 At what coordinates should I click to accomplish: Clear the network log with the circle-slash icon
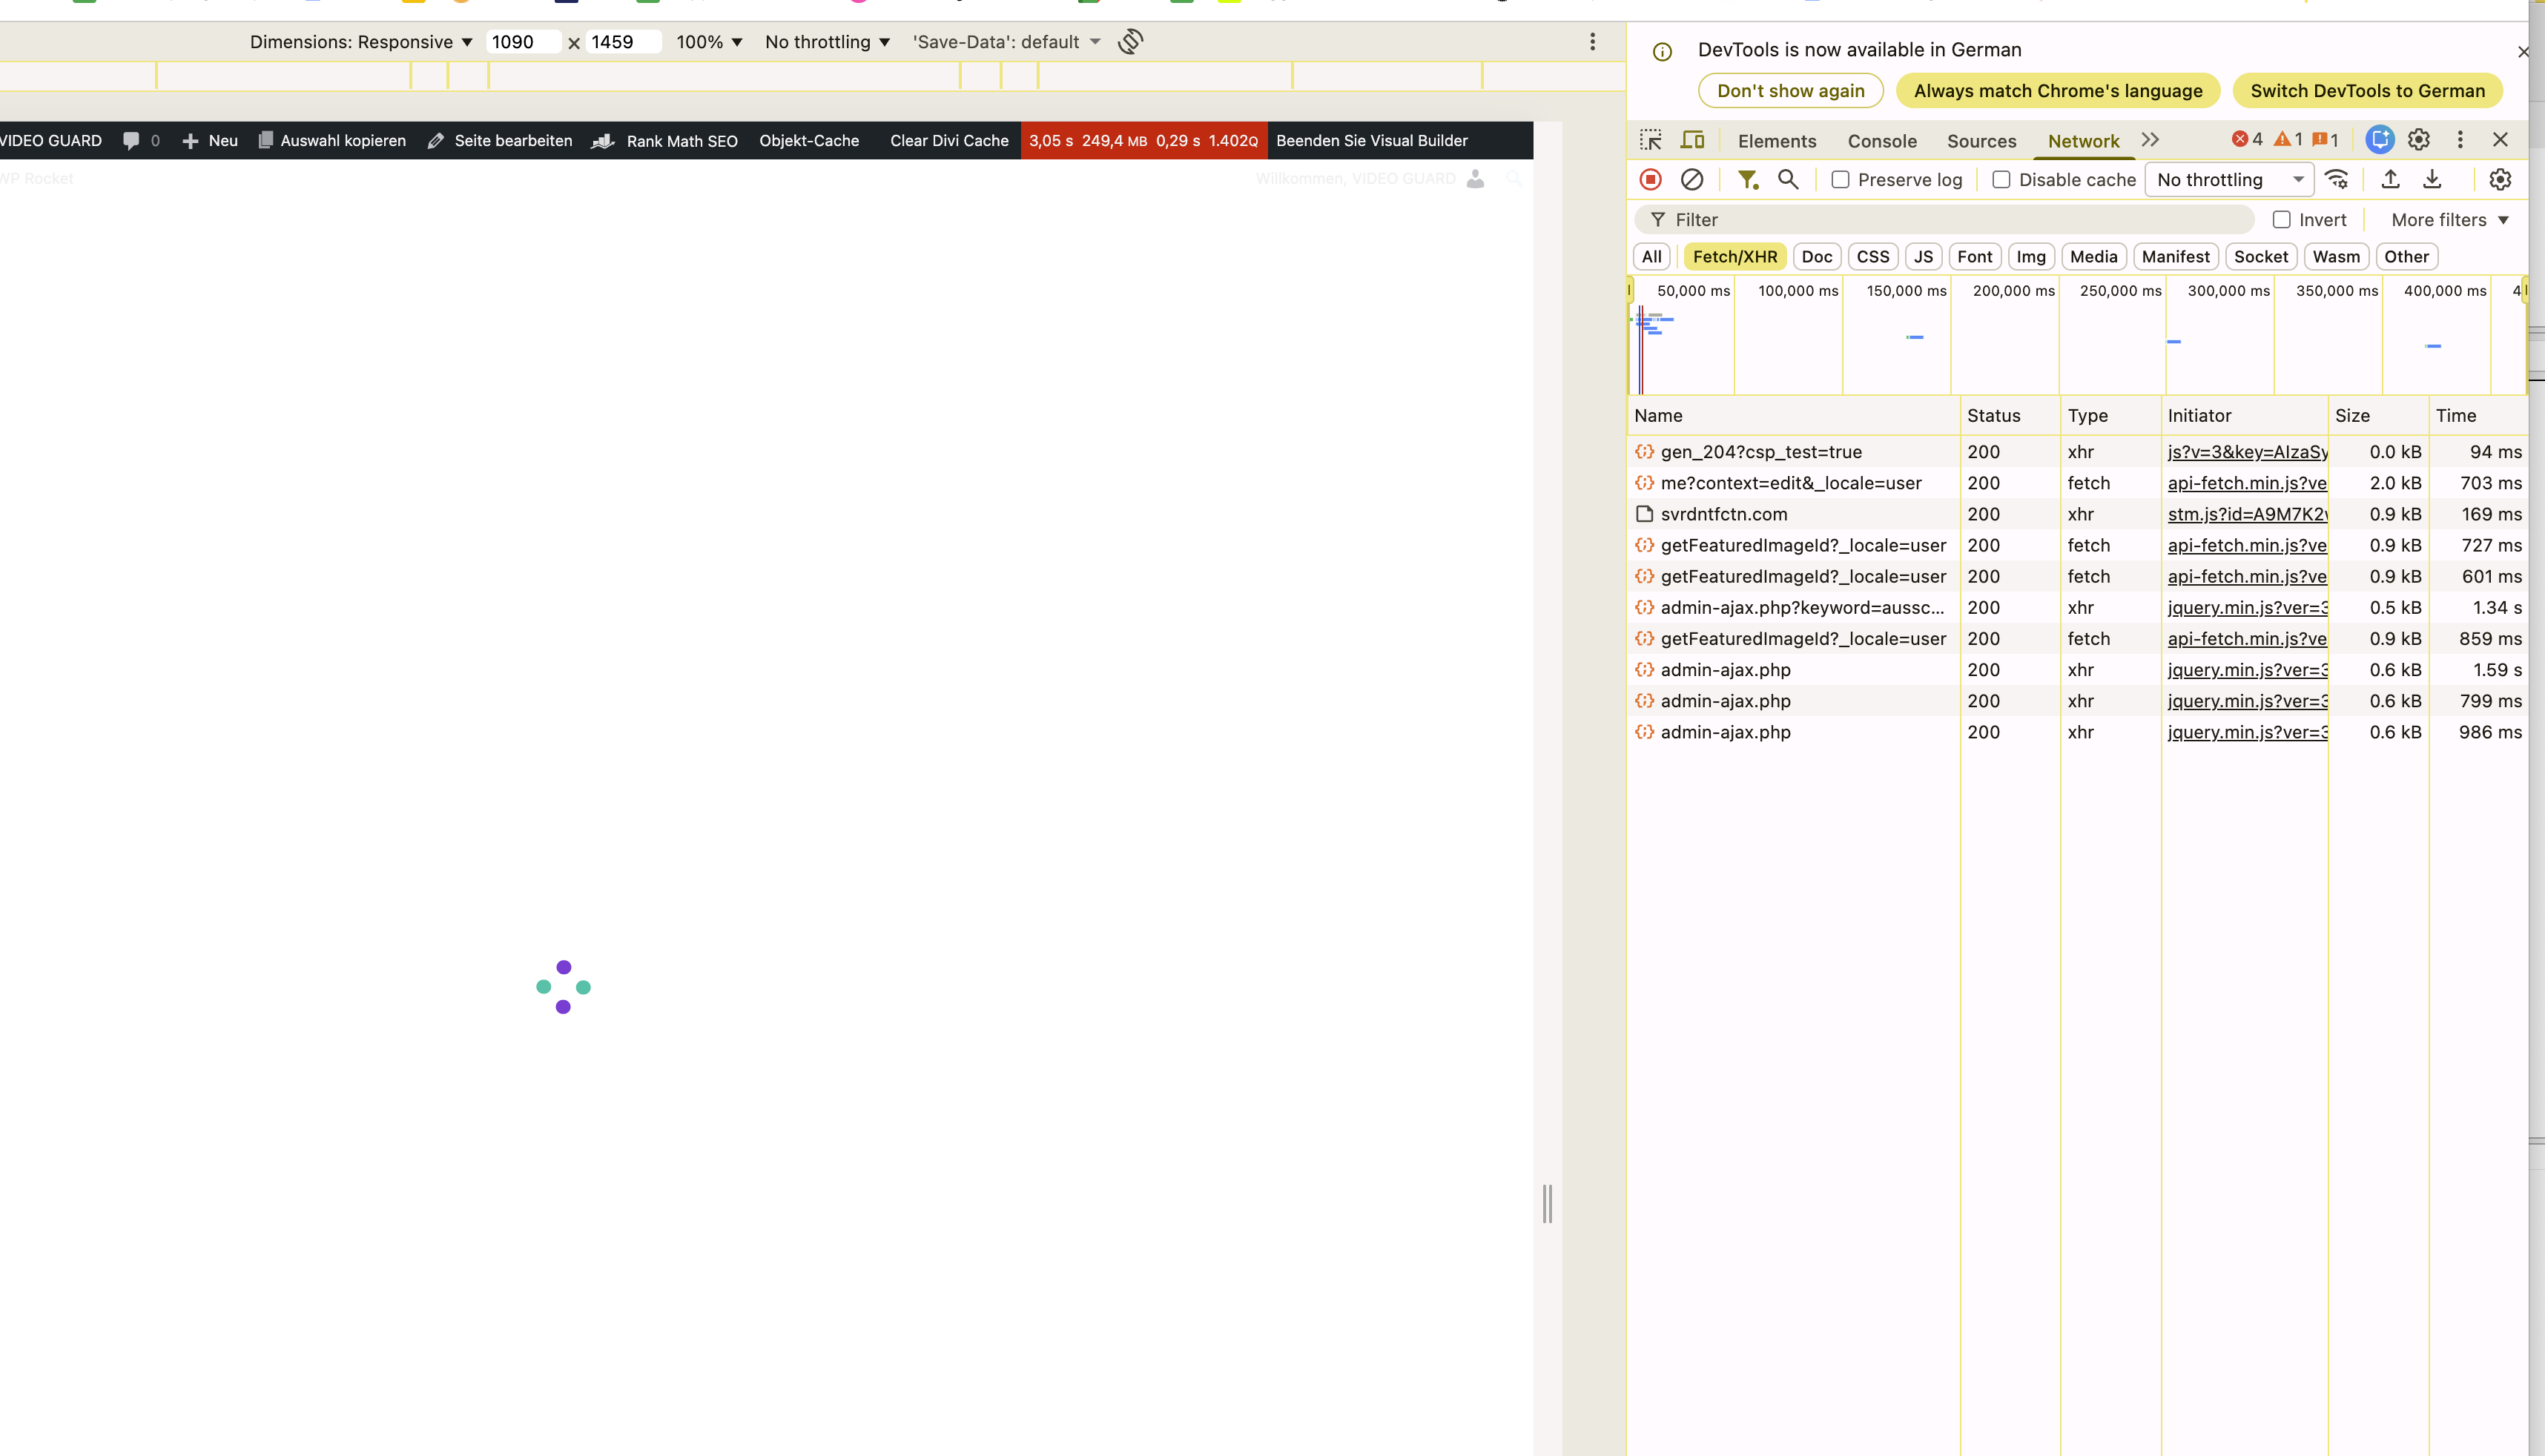click(x=1692, y=180)
